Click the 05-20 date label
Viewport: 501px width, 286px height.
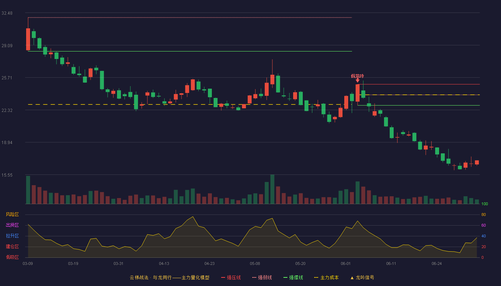(300, 263)
